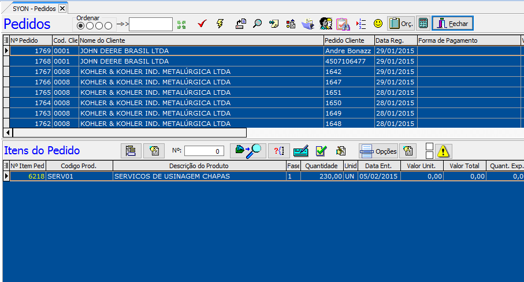Click the magnifying glass search icon in Pedidos toolbar
524x282 pixels.
click(x=257, y=24)
